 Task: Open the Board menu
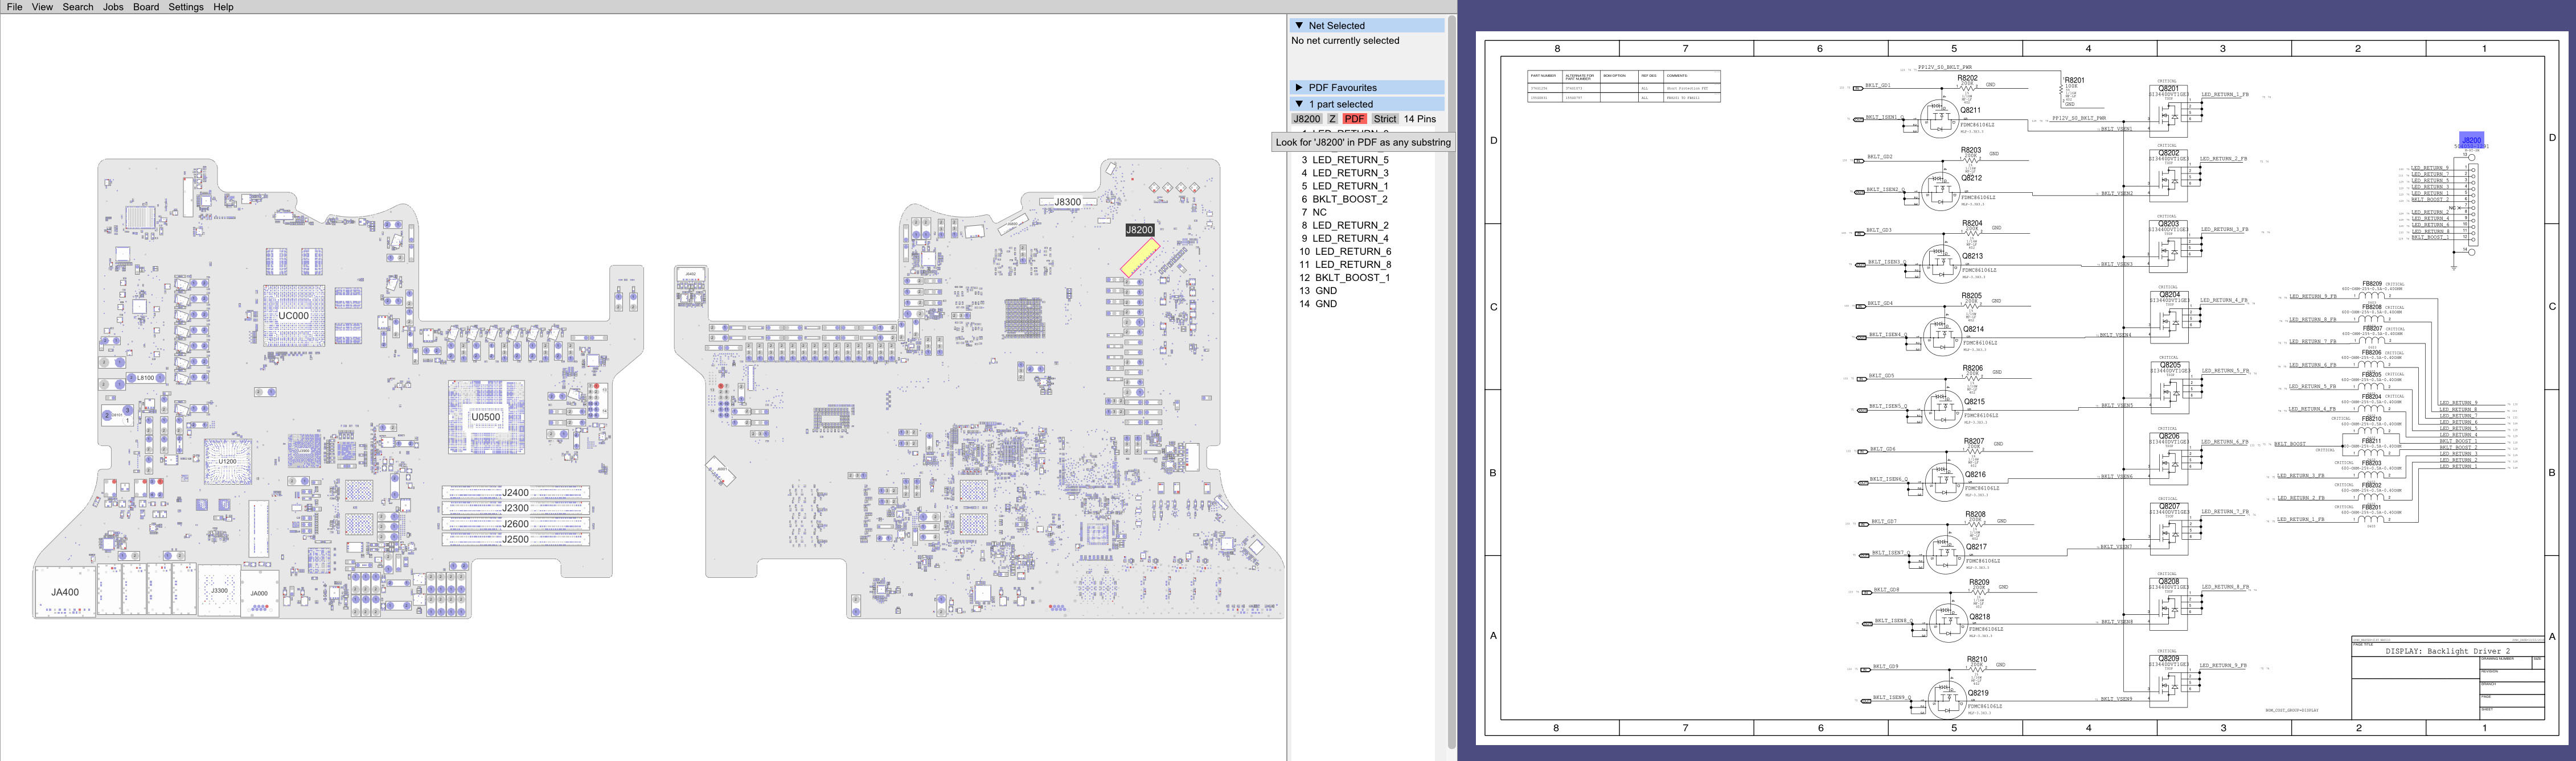coord(146,7)
